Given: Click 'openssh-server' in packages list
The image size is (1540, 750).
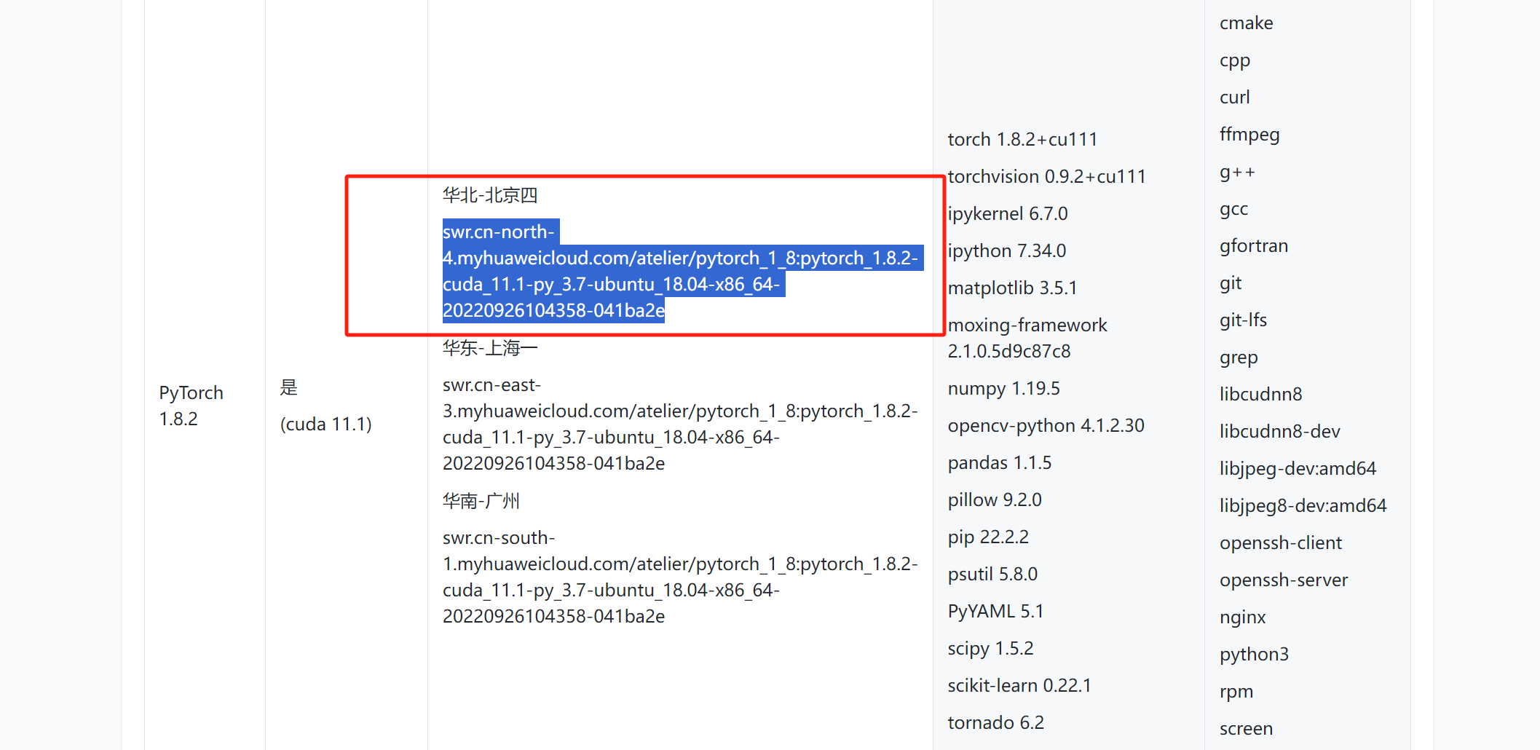Looking at the screenshot, I should point(1284,580).
